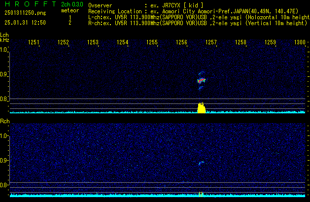Select the 1258 time axis marker
The image size is (310, 202).
tap(241, 42)
